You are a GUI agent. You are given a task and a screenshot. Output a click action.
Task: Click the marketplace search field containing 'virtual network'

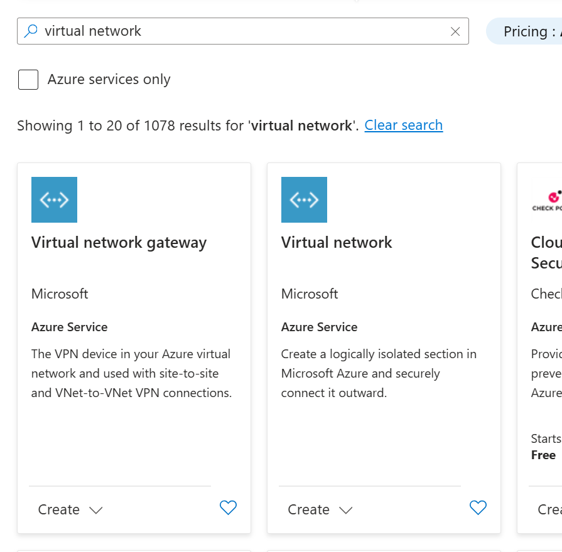click(x=242, y=31)
